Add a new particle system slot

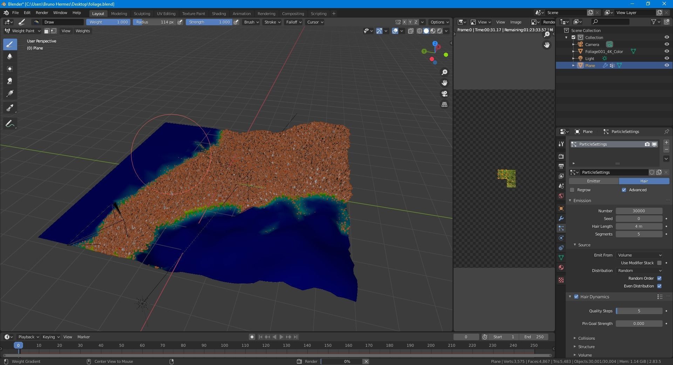click(x=666, y=142)
